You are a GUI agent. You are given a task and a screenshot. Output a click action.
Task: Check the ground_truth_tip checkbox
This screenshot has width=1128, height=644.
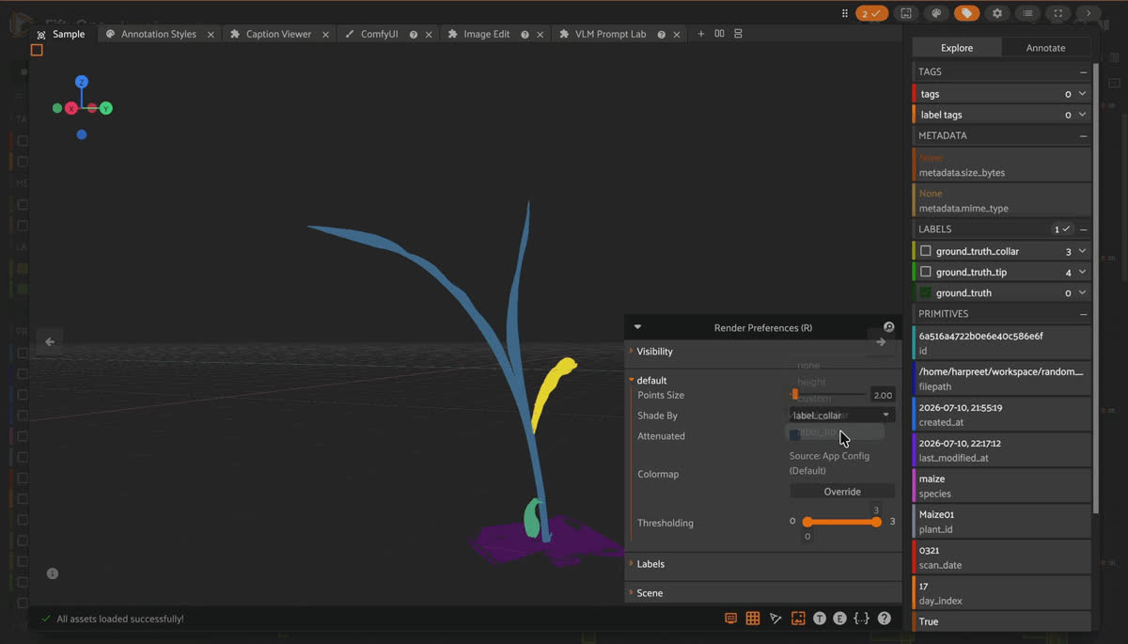coord(926,272)
